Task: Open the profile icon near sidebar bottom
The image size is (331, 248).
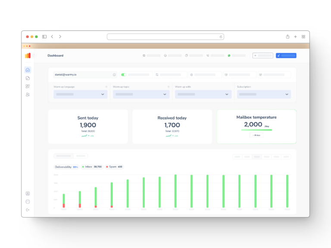Action: 28,194
